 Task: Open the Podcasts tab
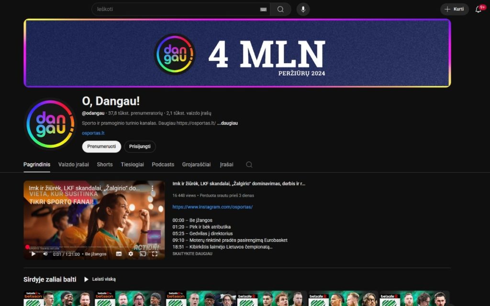coord(163,164)
